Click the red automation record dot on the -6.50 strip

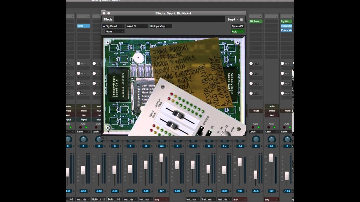[x=80, y=127]
